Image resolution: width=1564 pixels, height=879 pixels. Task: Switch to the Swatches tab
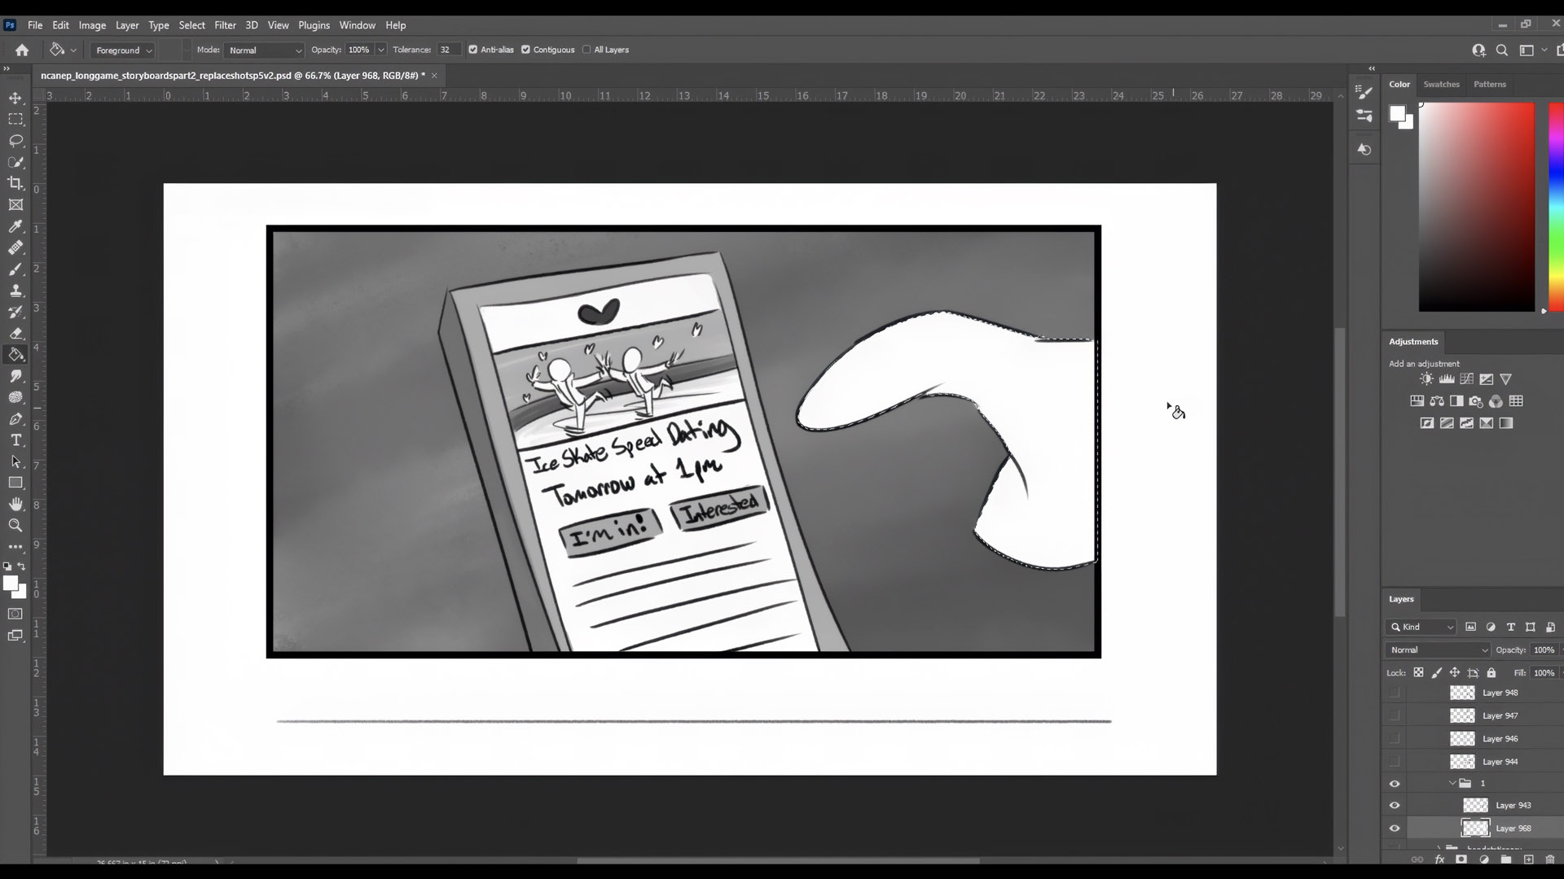click(x=1441, y=84)
